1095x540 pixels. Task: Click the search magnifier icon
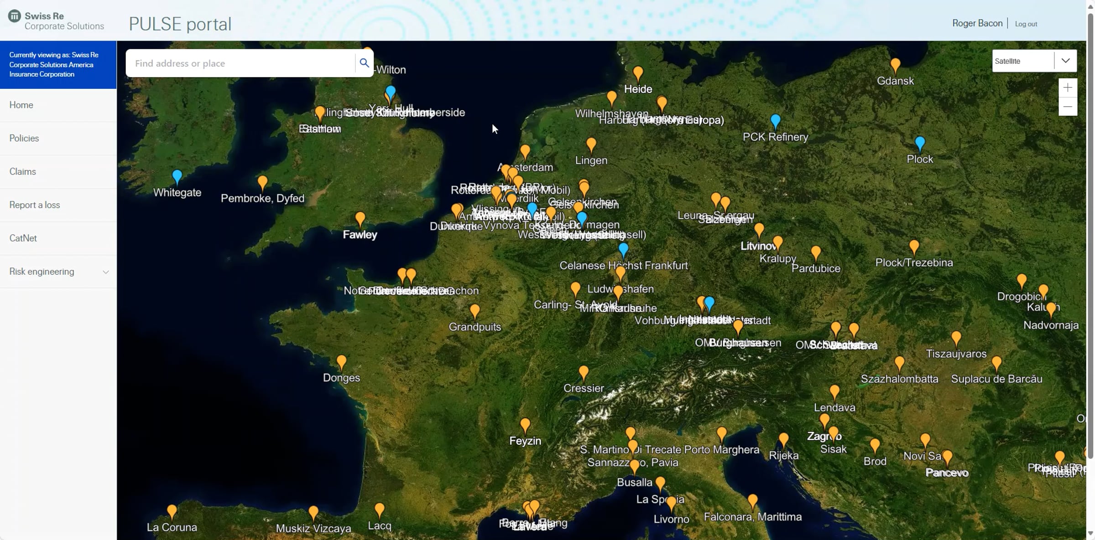pos(364,63)
